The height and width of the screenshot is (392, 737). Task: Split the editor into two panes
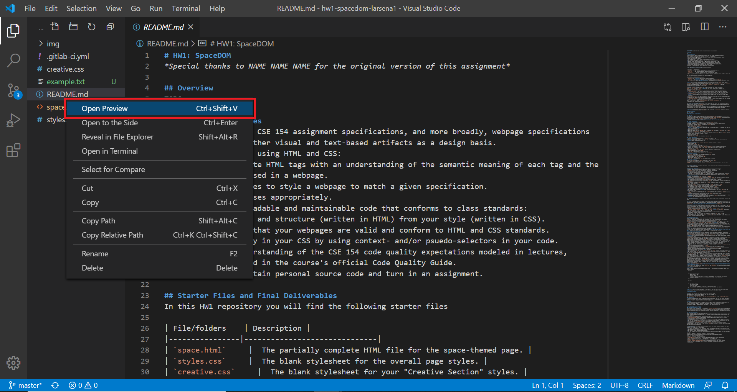[x=705, y=27]
